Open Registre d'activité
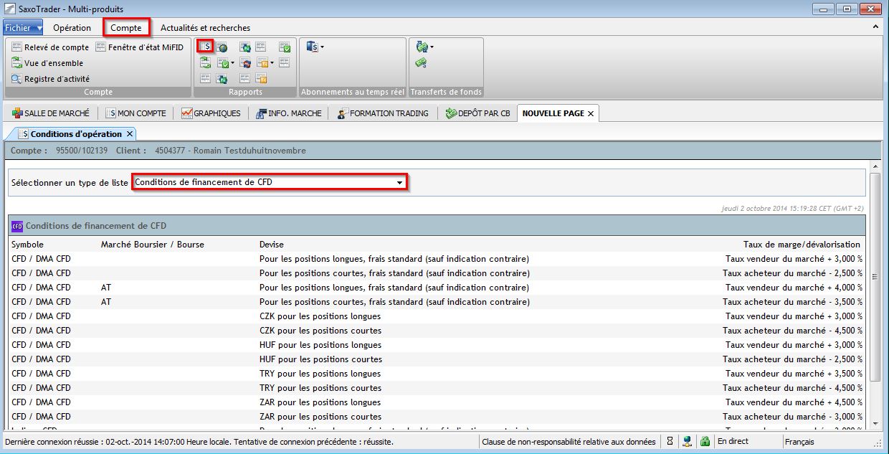The image size is (889, 454). coord(50,79)
